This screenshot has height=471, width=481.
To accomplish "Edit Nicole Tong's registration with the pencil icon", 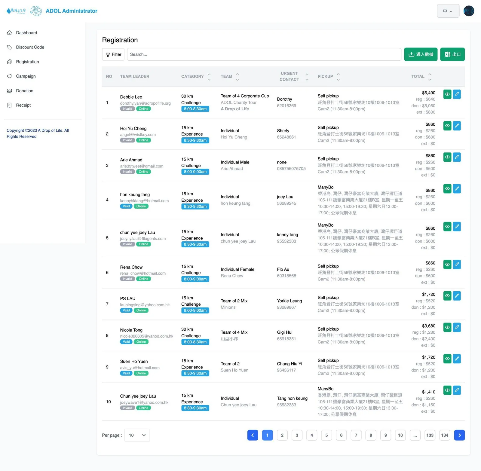I will [457, 327].
